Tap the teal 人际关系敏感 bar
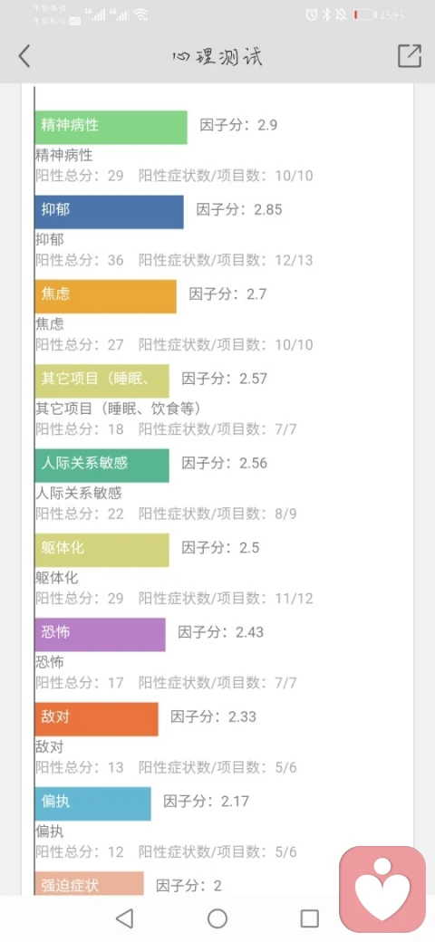The height and width of the screenshot is (942, 435). click(101, 466)
